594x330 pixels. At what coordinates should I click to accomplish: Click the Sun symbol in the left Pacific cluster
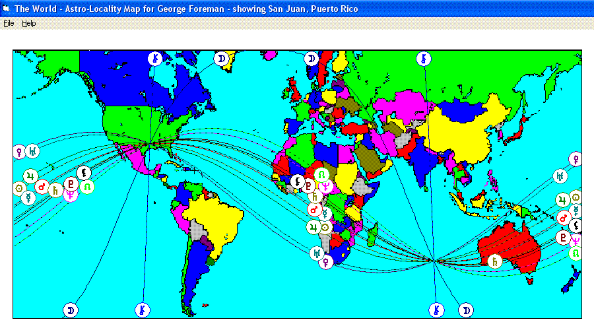(19, 188)
